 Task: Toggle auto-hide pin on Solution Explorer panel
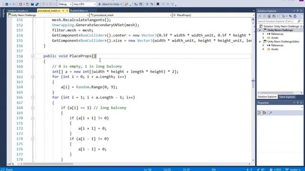coord(297,11)
